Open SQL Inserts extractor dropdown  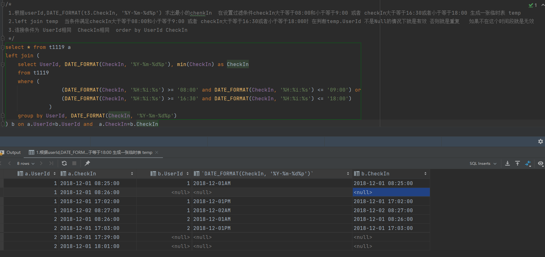tap(483, 164)
